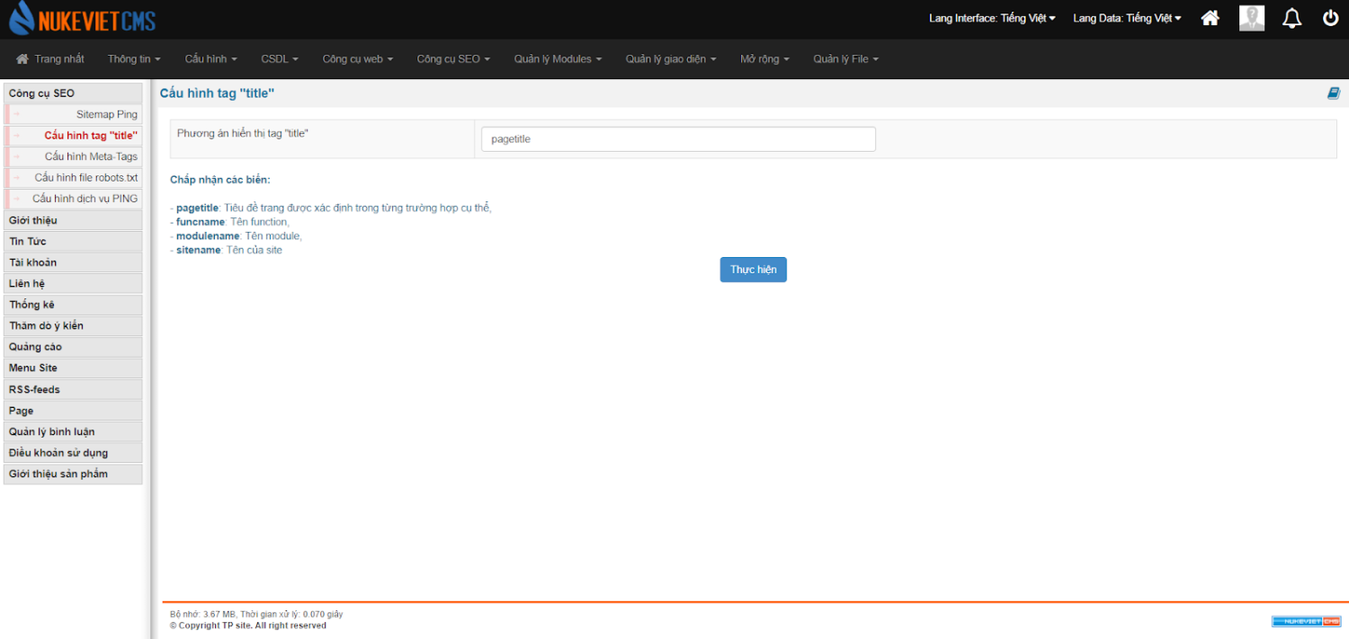
Task: Open Cấu hình Meta-Tags in sidebar
Action: point(73,156)
